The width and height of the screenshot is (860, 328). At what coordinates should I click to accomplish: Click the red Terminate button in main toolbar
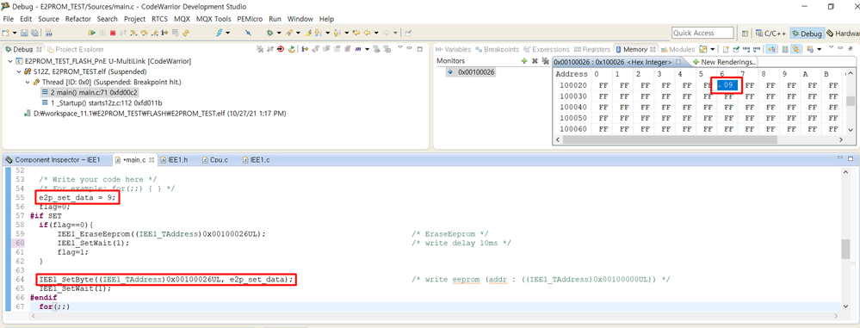coord(113,33)
